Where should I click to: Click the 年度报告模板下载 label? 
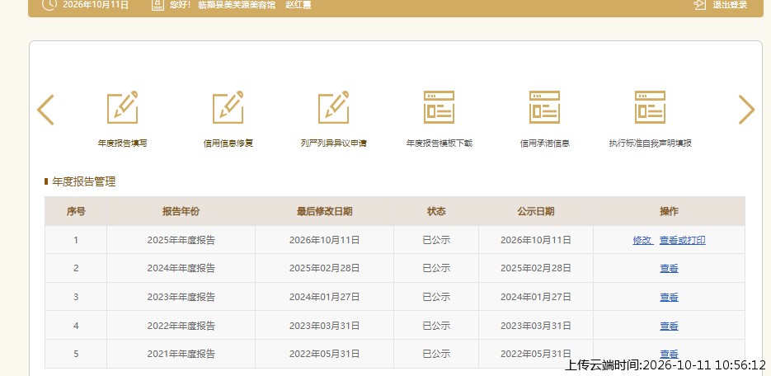click(x=439, y=143)
